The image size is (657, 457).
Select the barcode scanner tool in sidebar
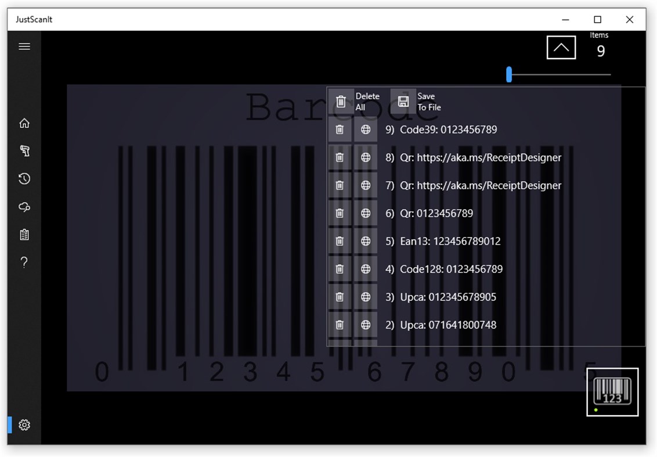click(x=24, y=150)
